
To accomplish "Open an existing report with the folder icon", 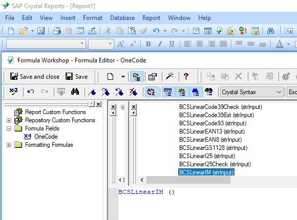I will 24,31.
